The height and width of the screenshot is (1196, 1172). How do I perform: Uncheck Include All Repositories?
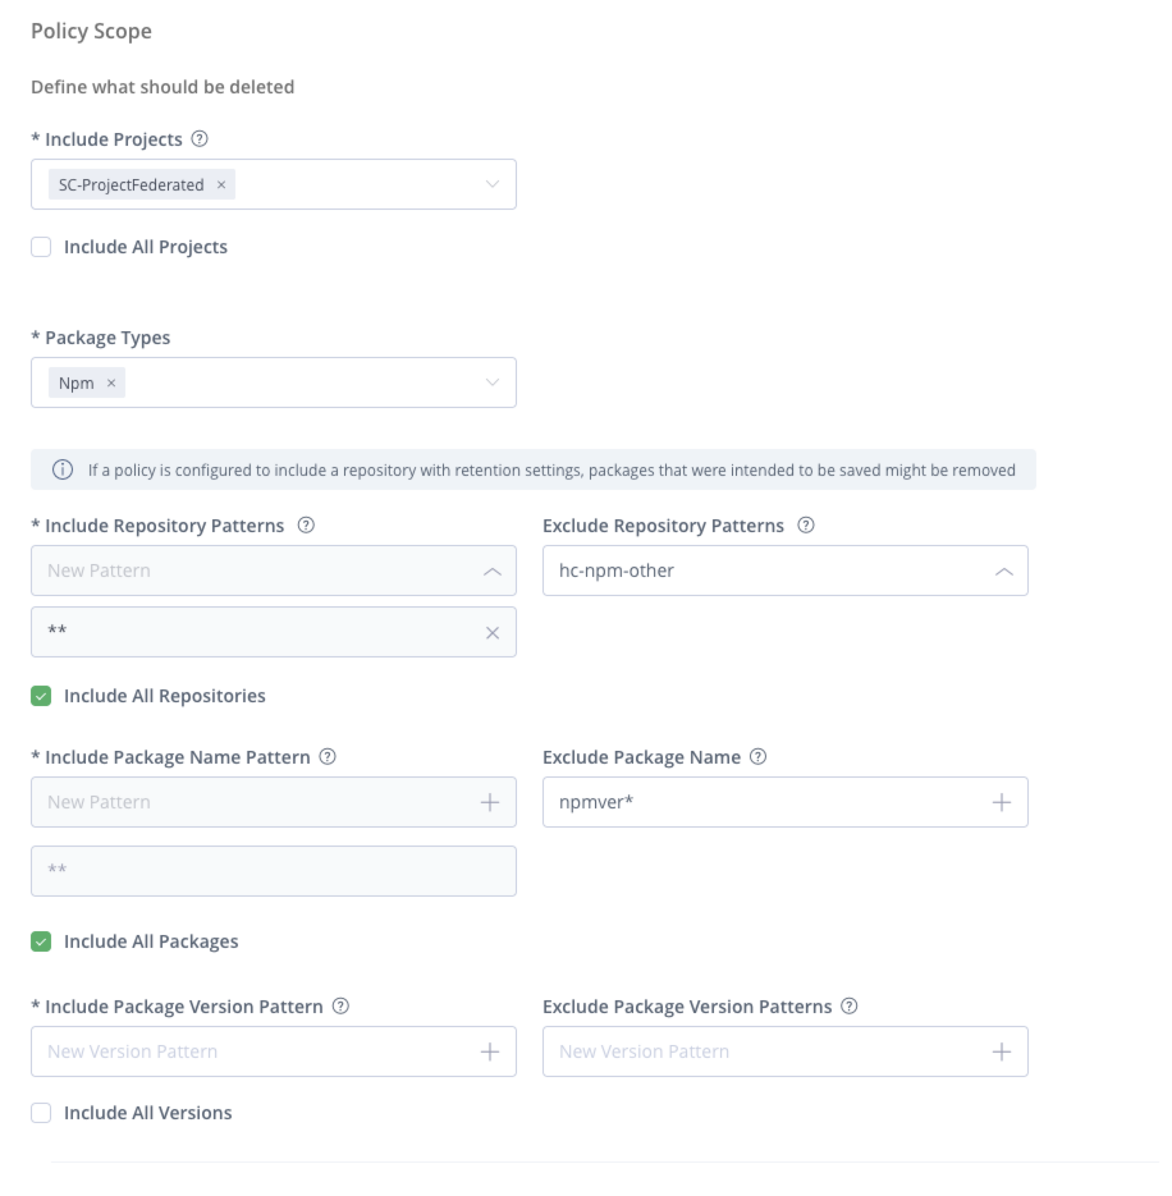click(x=41, y=696)
